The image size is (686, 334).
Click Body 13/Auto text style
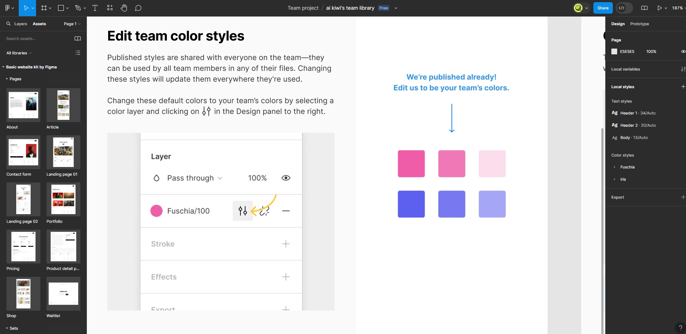(630, 137)
